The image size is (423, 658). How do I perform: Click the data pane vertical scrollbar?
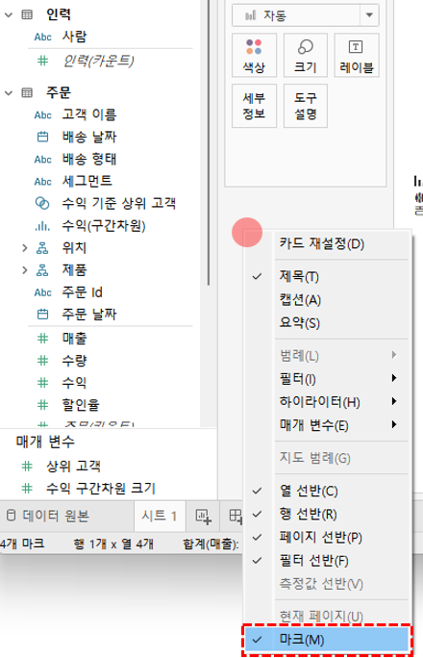[x=208, y=142]
